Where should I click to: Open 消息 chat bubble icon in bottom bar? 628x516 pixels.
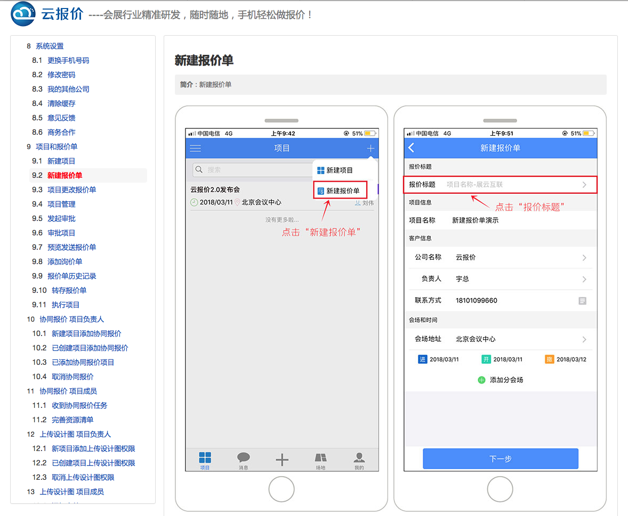(x=244, y=457)
